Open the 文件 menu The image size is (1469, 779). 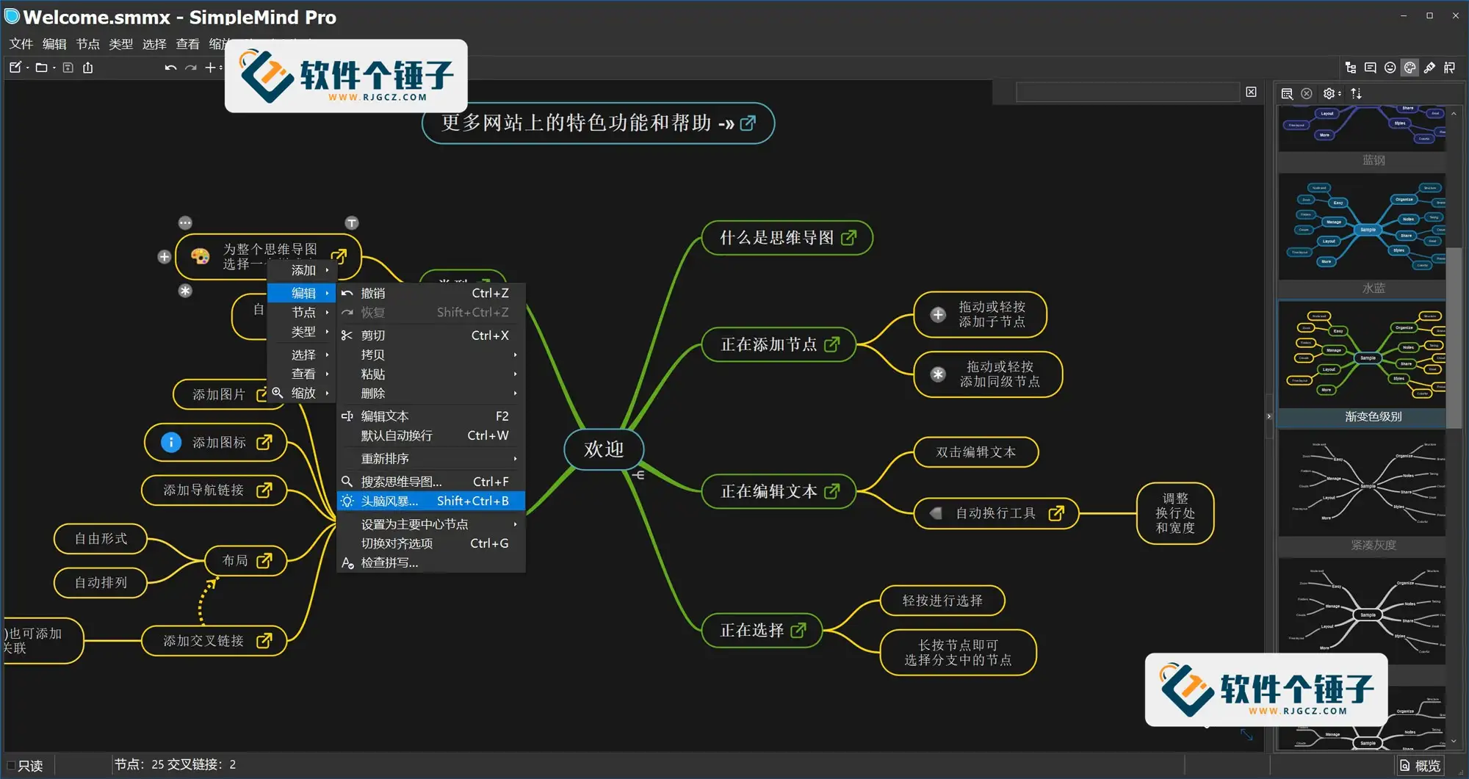coord(21,44)
